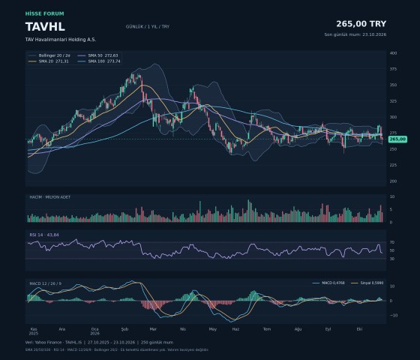Click the 300 price axis label
This screenshot has width=420, height=360.
tap(393, 117)
